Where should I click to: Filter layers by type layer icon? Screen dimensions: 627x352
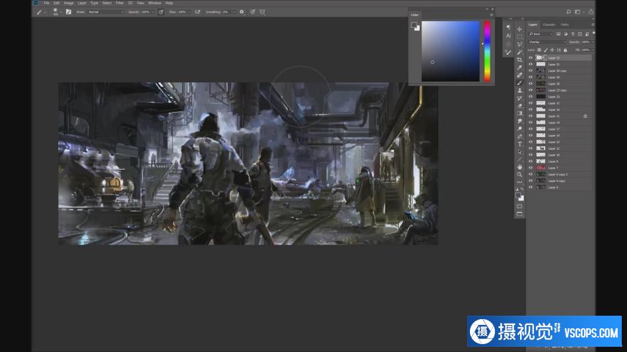pos(573,34)
